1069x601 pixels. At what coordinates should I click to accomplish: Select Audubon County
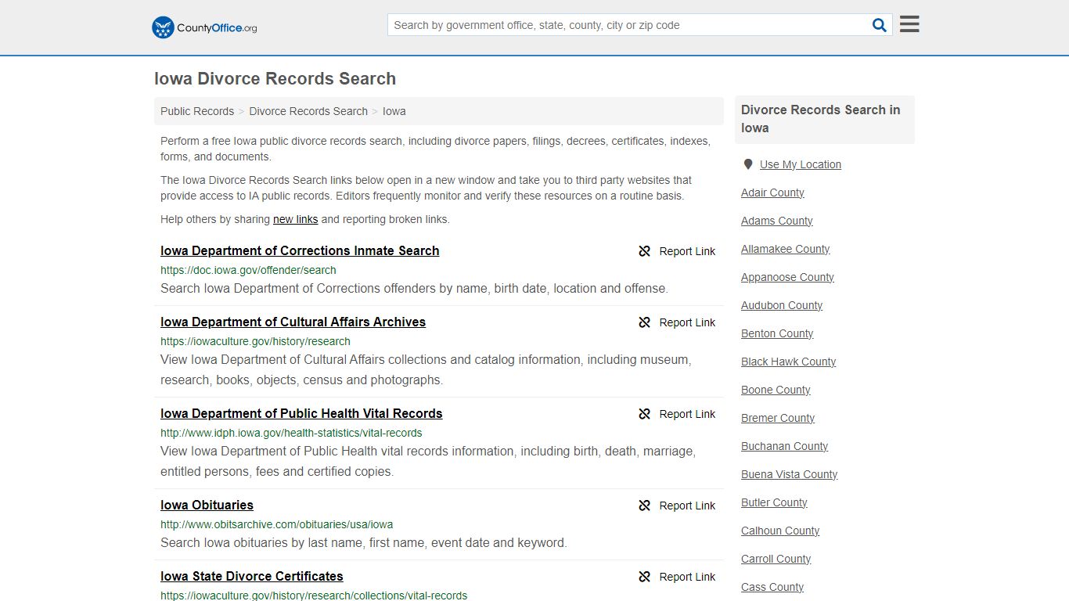click(782, 305)
